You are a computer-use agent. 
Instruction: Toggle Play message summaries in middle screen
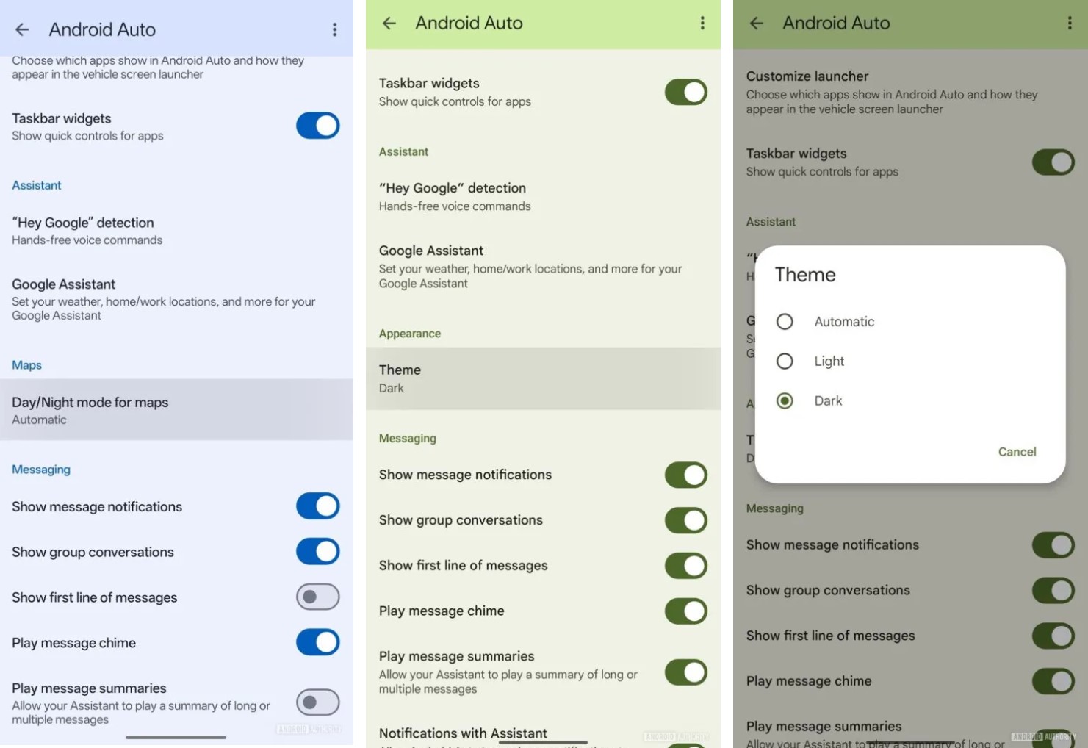(x=686, y=672)
